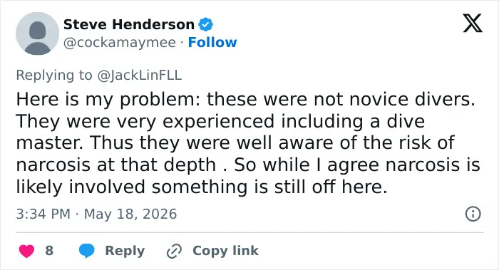Click the chain link copy icon

tap(174, 251)
